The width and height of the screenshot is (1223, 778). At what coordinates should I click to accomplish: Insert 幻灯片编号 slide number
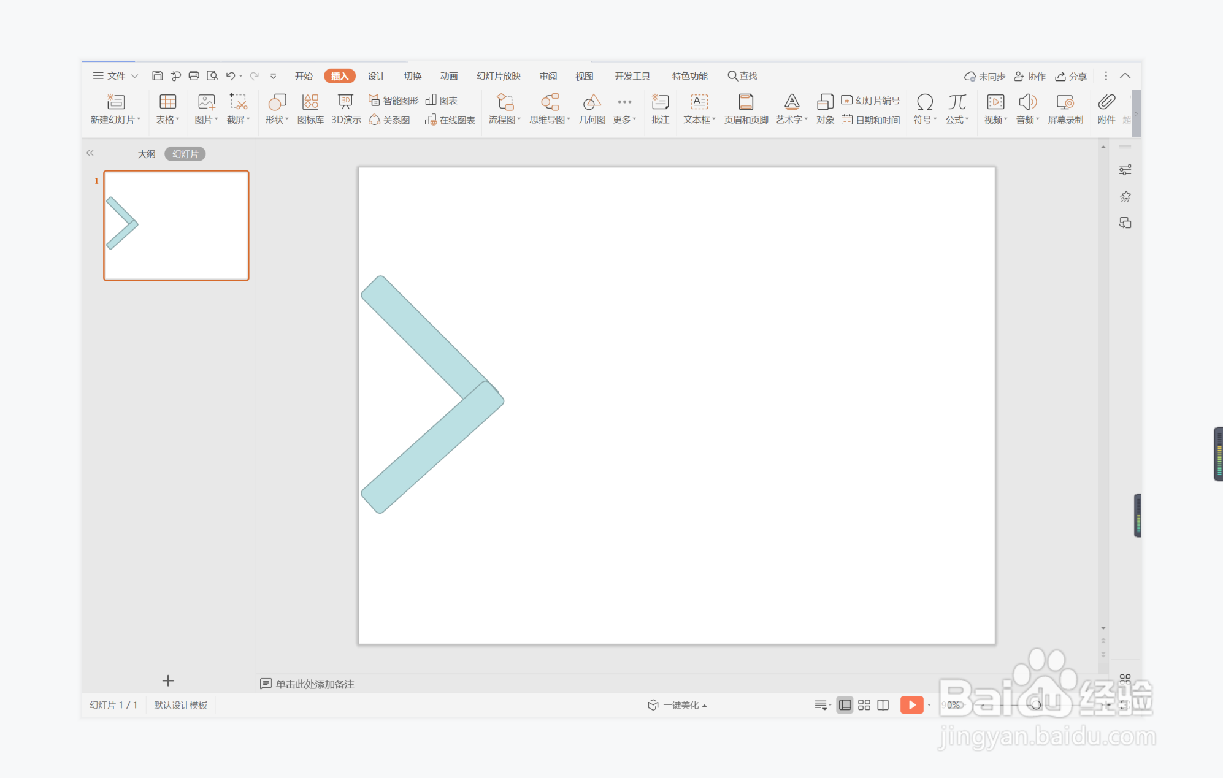point(870,101)
